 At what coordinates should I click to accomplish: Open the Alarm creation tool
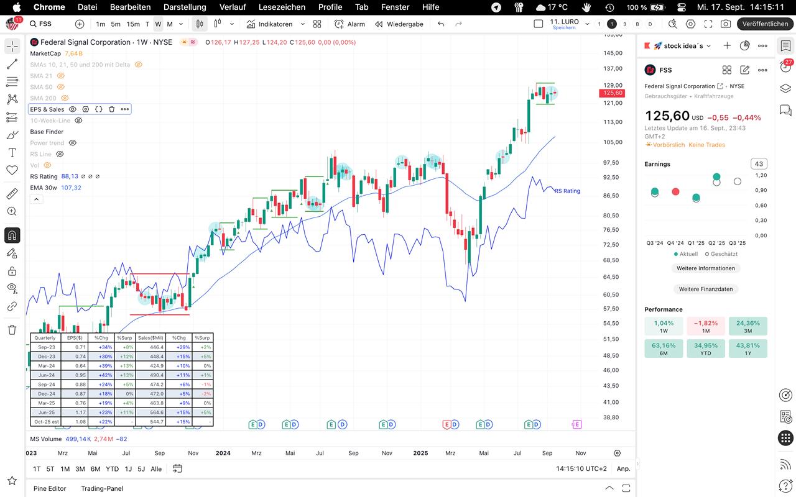coord(349,24)
